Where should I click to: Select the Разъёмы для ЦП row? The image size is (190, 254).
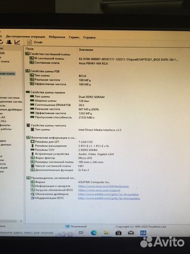point(61,142)
